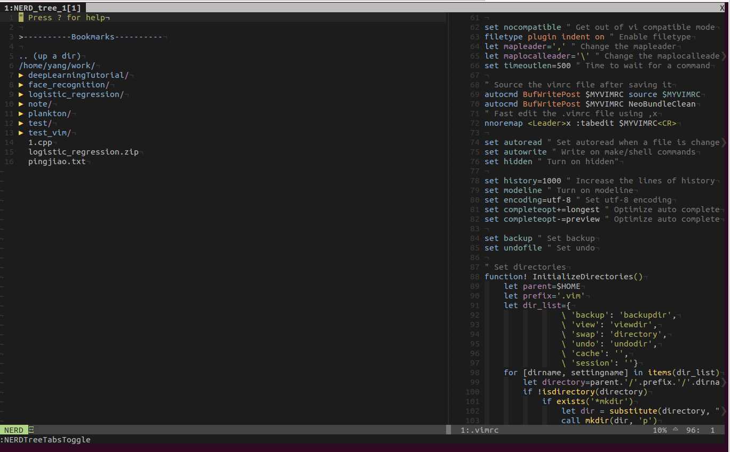Close the tab with the X button

pyautogui.click(x=722, y=7)
